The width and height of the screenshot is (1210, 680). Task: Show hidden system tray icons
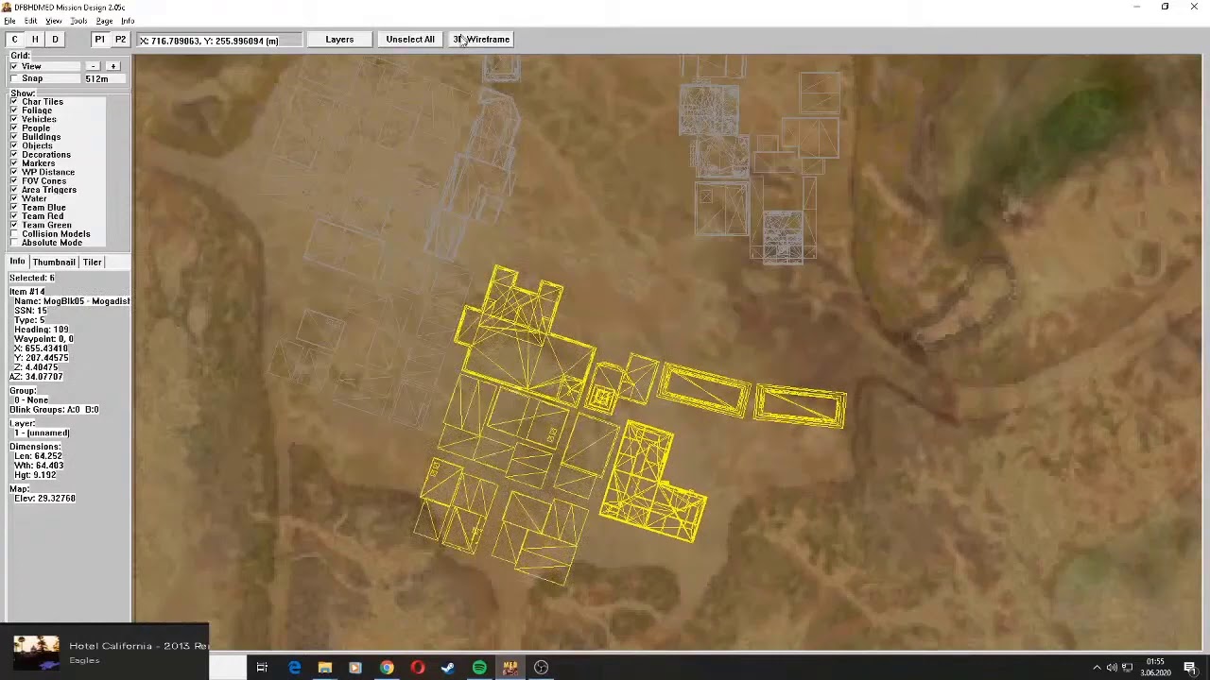click(x=1097, y=668)
